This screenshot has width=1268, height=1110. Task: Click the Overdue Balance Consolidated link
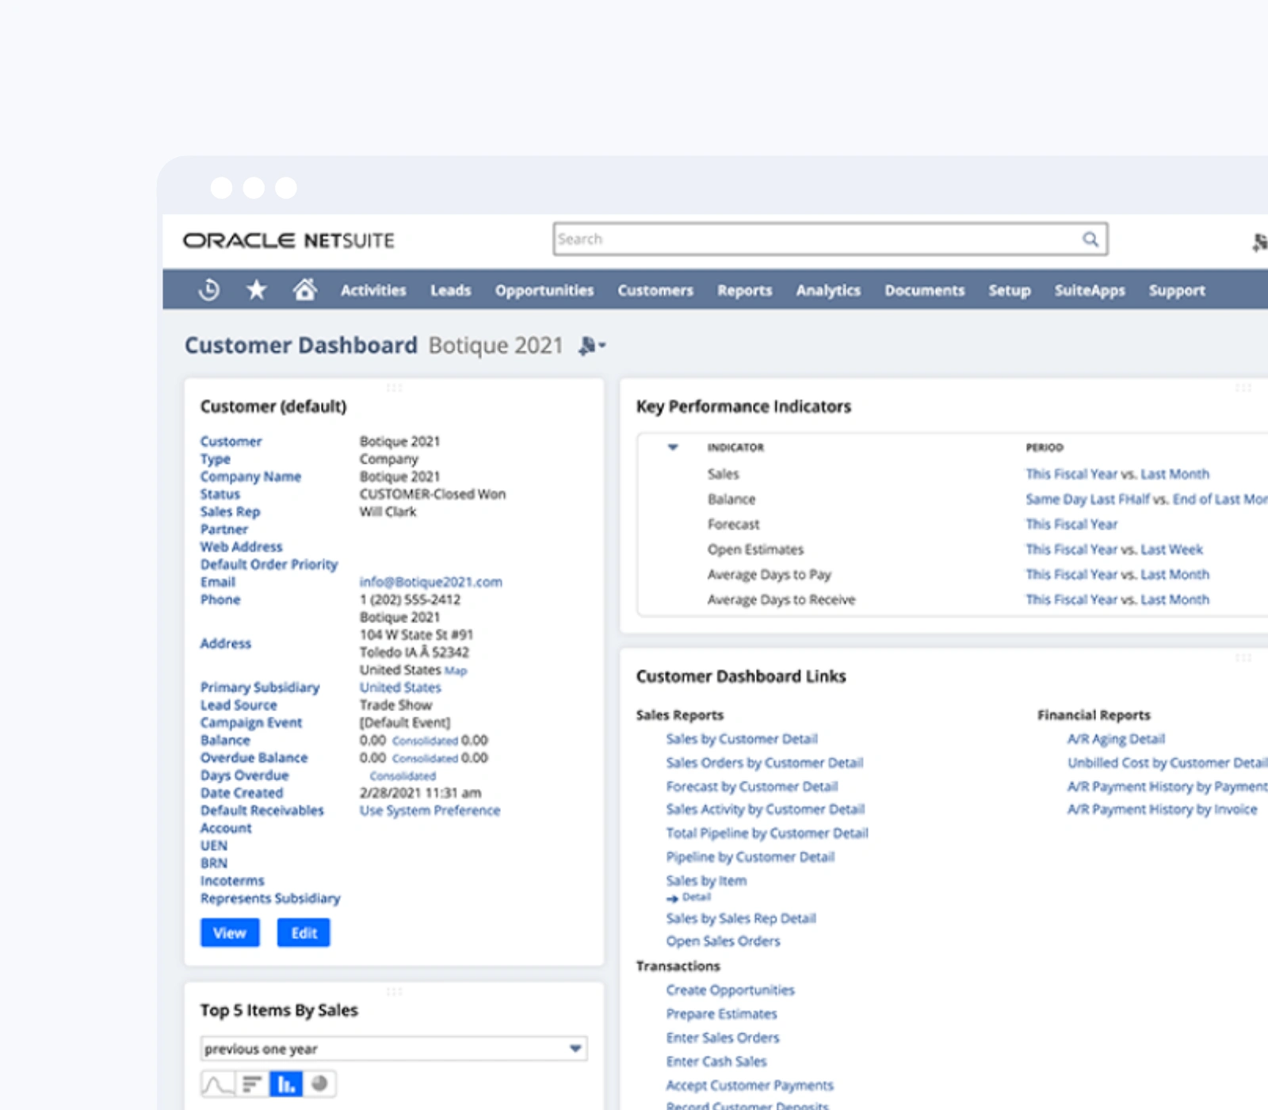click(x=425, y=759)
